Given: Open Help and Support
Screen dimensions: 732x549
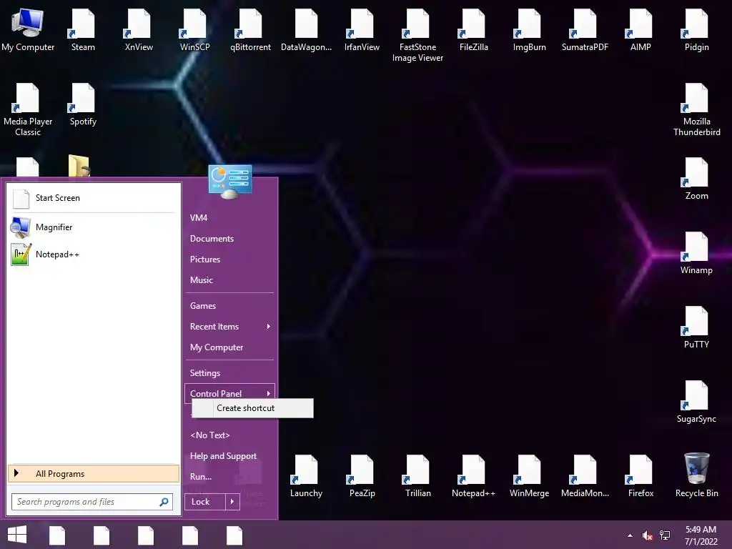Looking at the screenshot, I should click(x=229, y=456).
